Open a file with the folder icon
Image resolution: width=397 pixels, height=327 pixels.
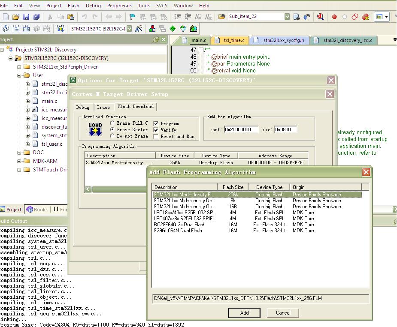tap(16, 17)
